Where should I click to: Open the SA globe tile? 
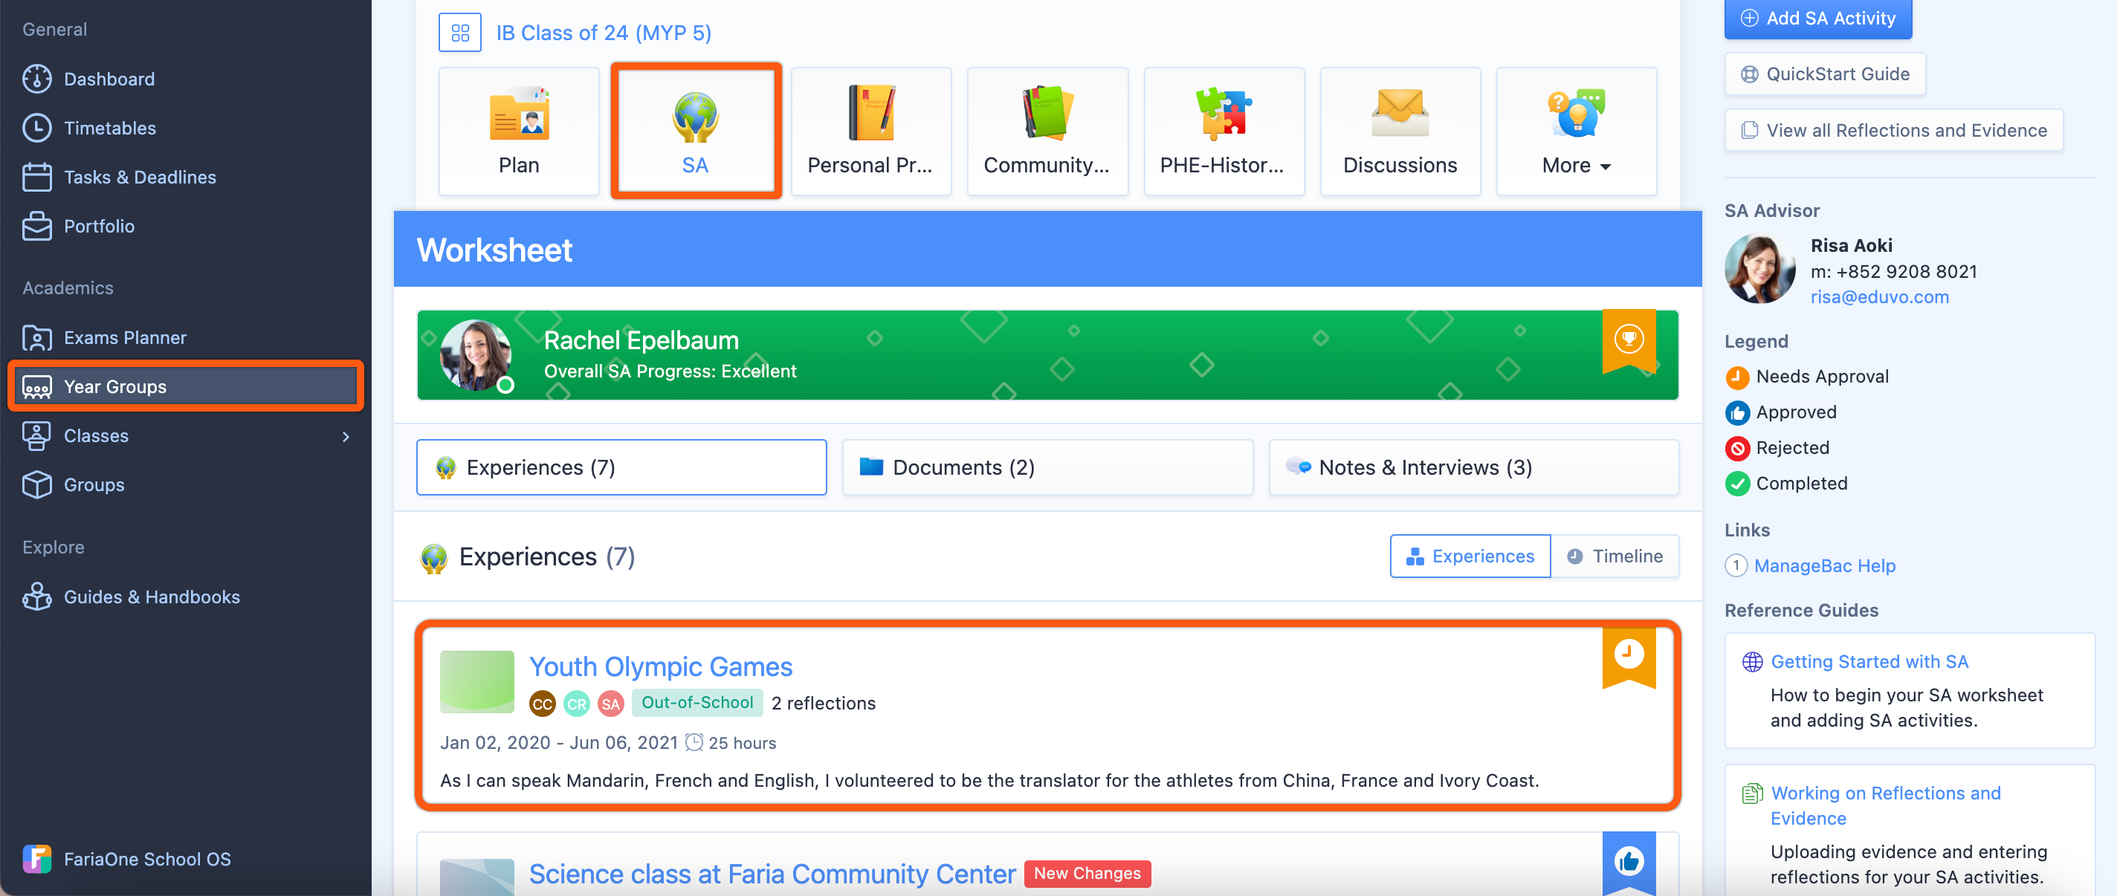point(695,132)
